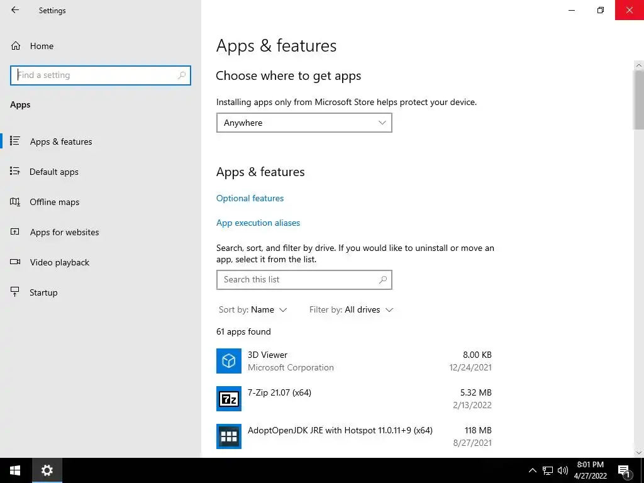Click the 61 apps found text
This screenshot has height=483, width=644.
coord(243,331)
